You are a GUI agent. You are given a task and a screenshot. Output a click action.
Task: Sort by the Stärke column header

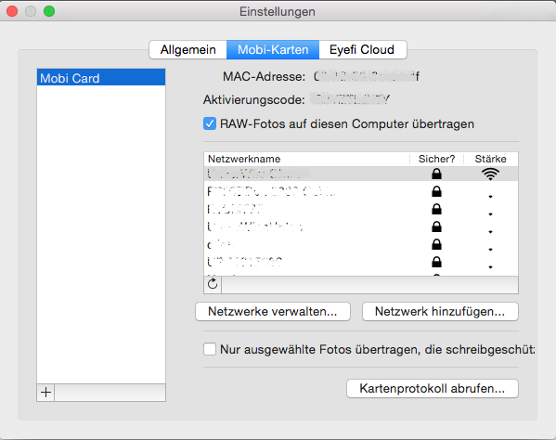coord(491,159)
